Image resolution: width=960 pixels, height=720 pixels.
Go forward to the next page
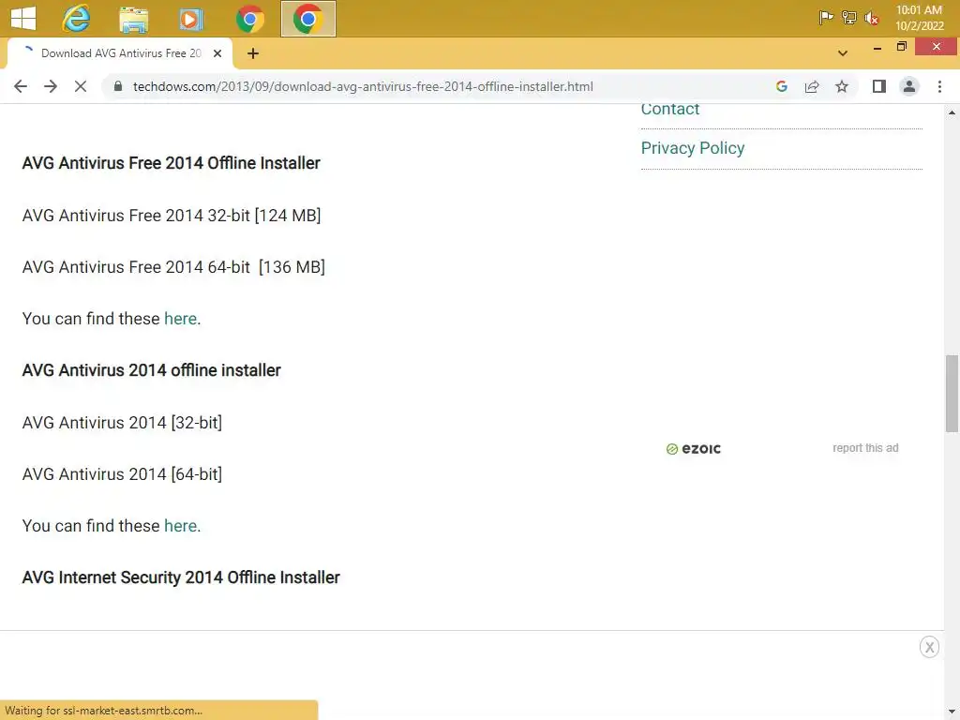[x=51, y=86]
